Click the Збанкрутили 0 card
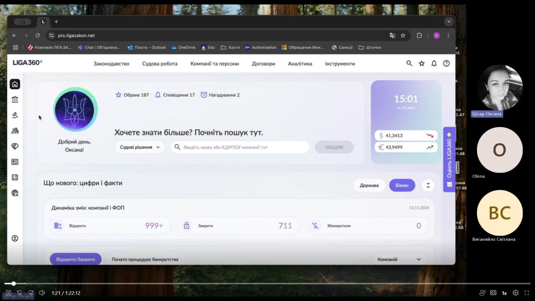This screenshot has height=301, width=535. point(368,226)
